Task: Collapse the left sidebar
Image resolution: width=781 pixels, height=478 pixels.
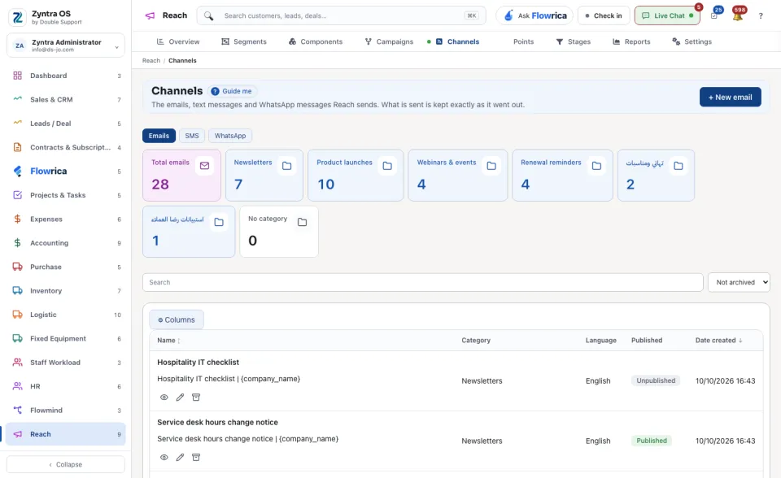Action: coord(66,464)
